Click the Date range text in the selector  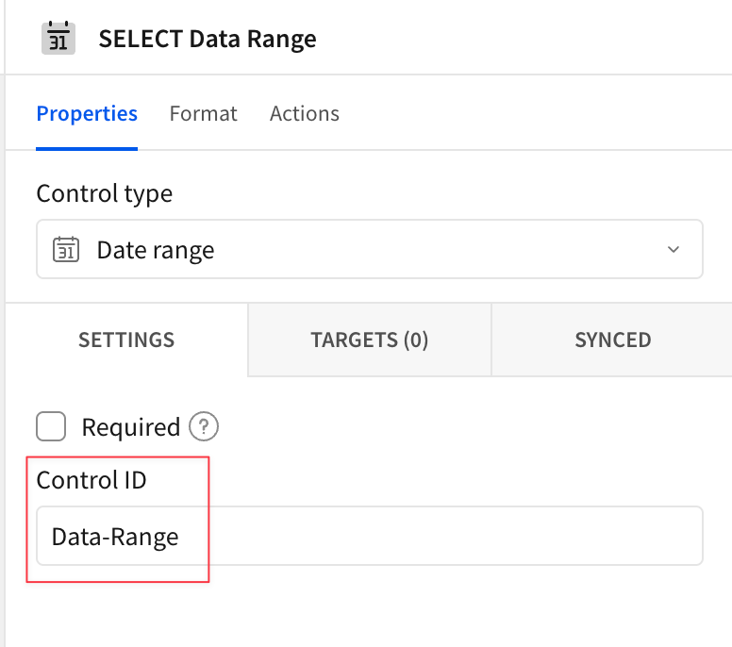(x=156, y=250)
